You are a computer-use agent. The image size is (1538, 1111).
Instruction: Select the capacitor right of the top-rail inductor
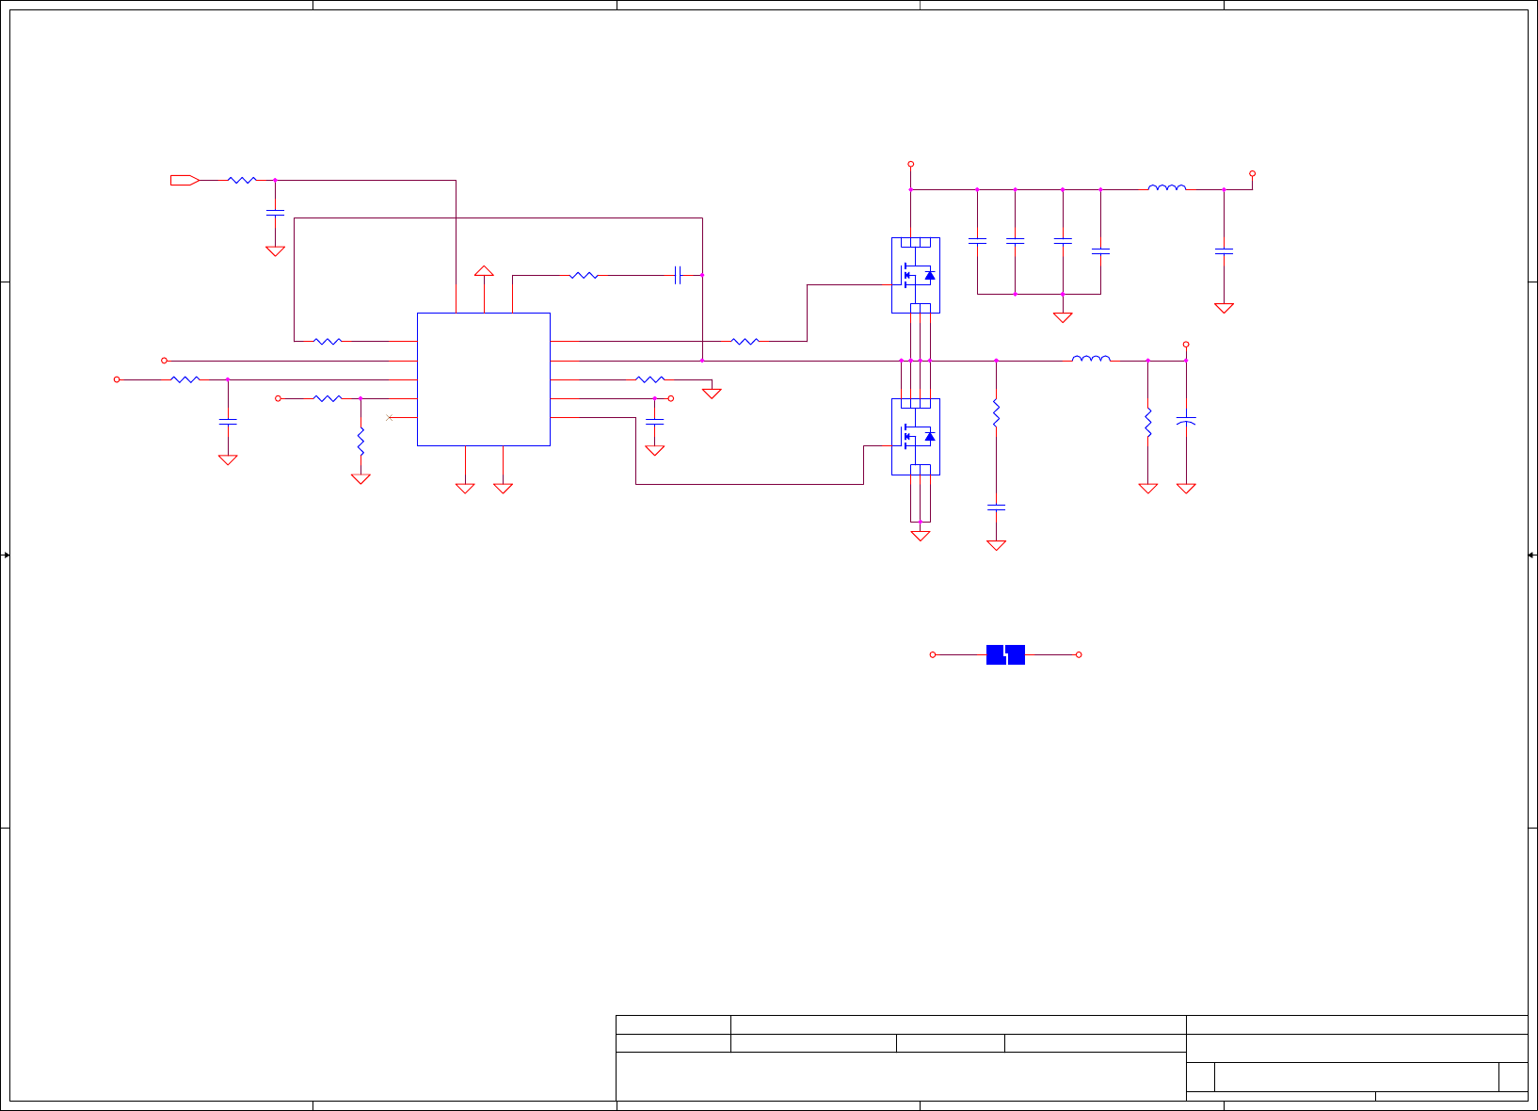[x=1224, y=251]
